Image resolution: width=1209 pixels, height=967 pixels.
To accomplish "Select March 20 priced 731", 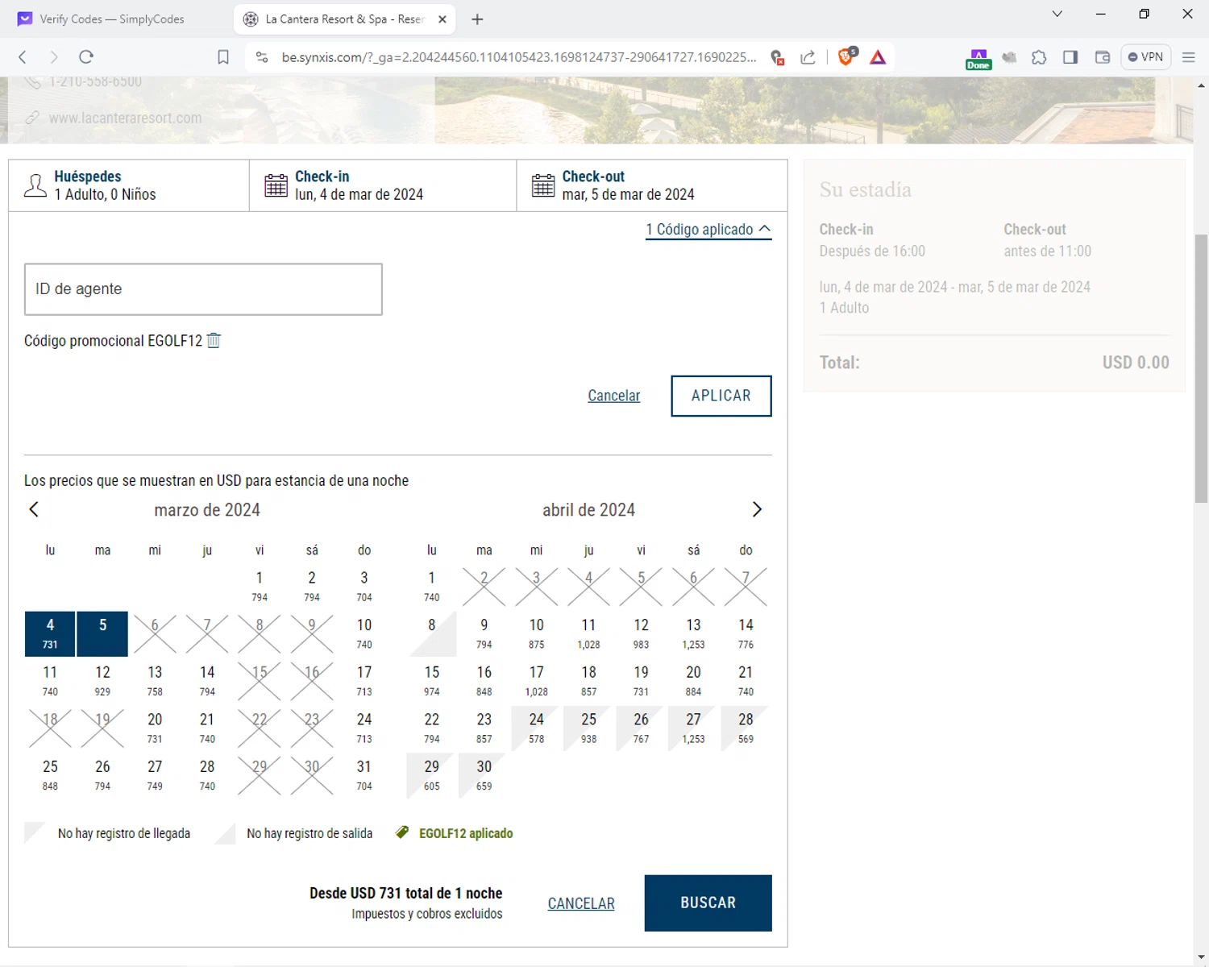I will point(155,728).
